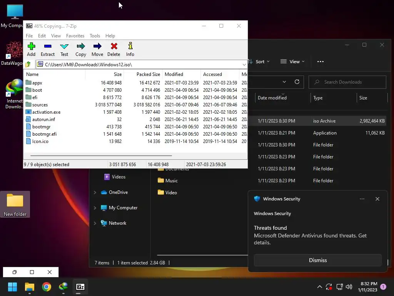Switch to 7-Zip on the taskbar
Image resolution: width=394 pixels, height=296 pixels.
click(80, 287)
